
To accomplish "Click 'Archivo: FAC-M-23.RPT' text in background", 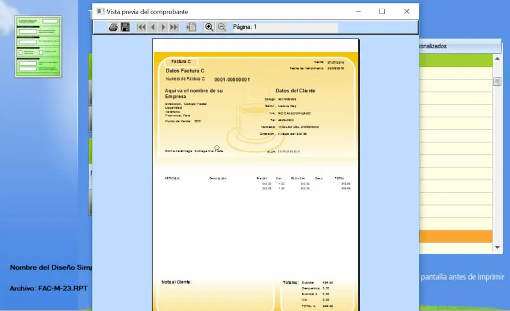I will (x=48, y=288).
